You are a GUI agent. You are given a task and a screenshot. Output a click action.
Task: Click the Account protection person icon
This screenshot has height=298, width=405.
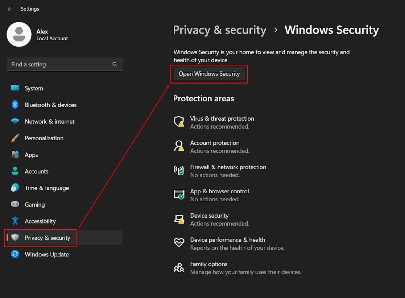pyautogui.click(x=179, y=146)
